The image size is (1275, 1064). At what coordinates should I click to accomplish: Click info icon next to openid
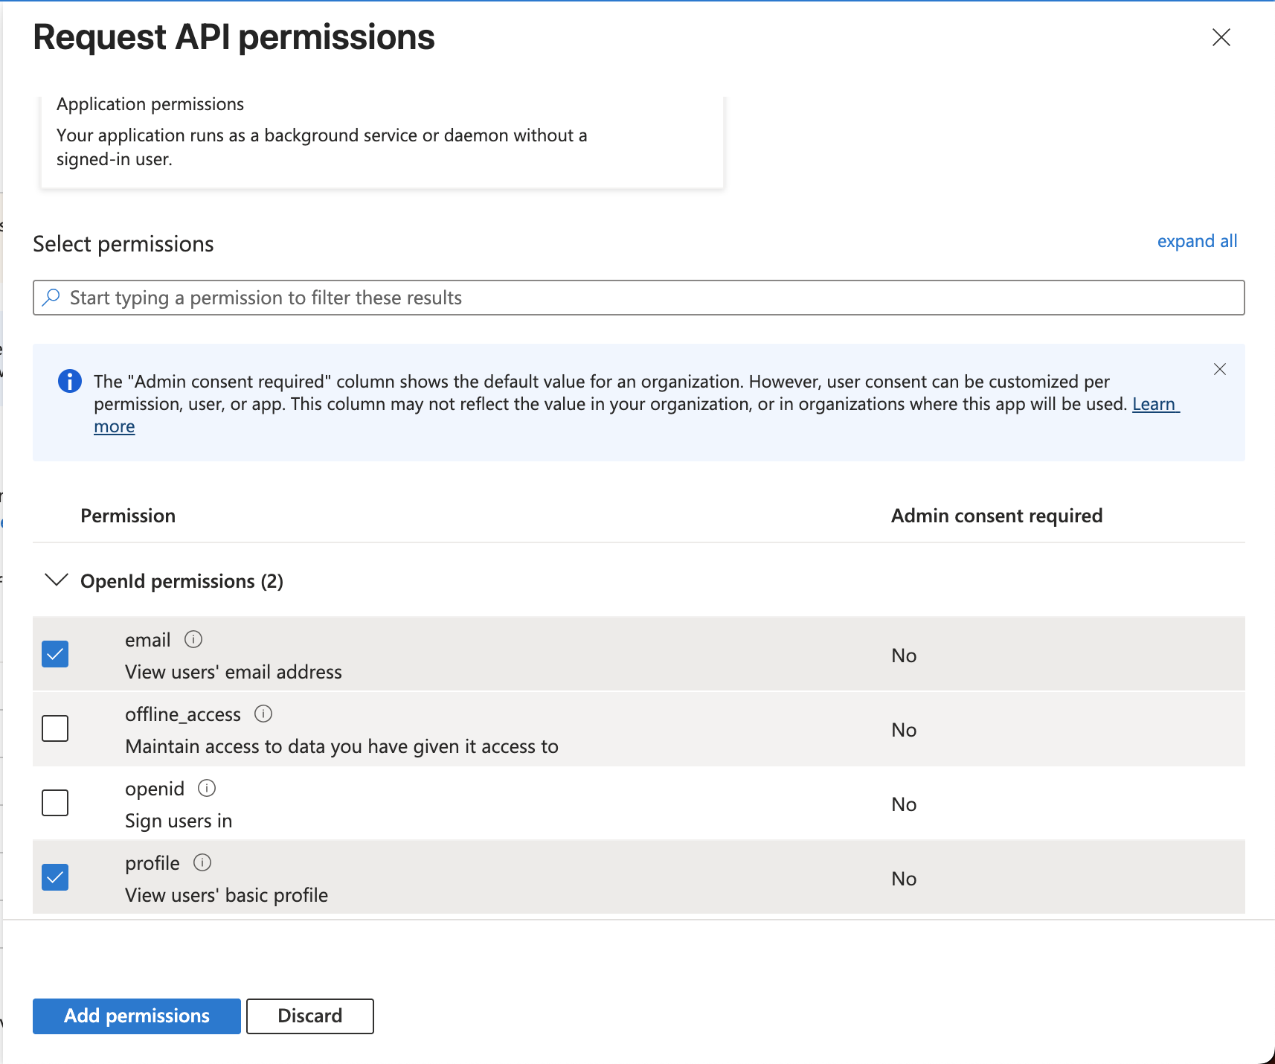207,788
